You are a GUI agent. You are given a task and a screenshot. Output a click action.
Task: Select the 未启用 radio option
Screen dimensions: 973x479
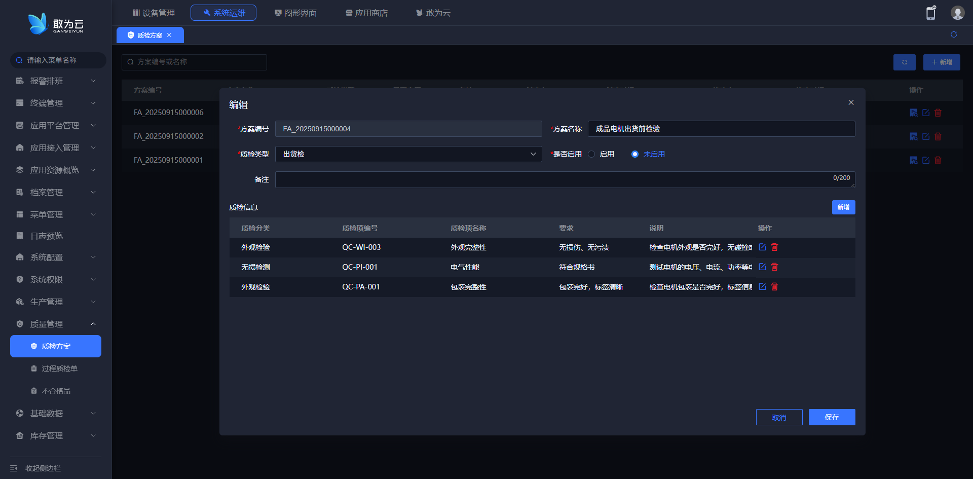point(634,154)
